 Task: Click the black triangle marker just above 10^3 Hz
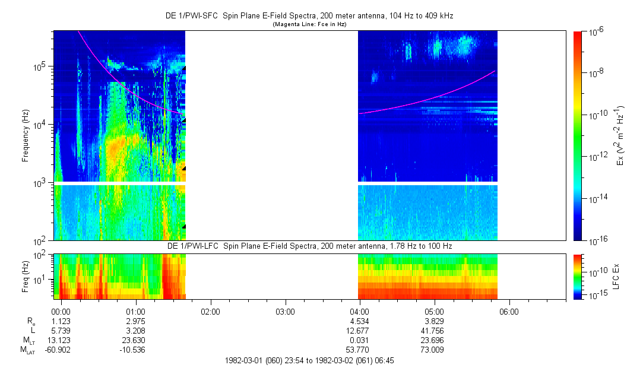184,169
